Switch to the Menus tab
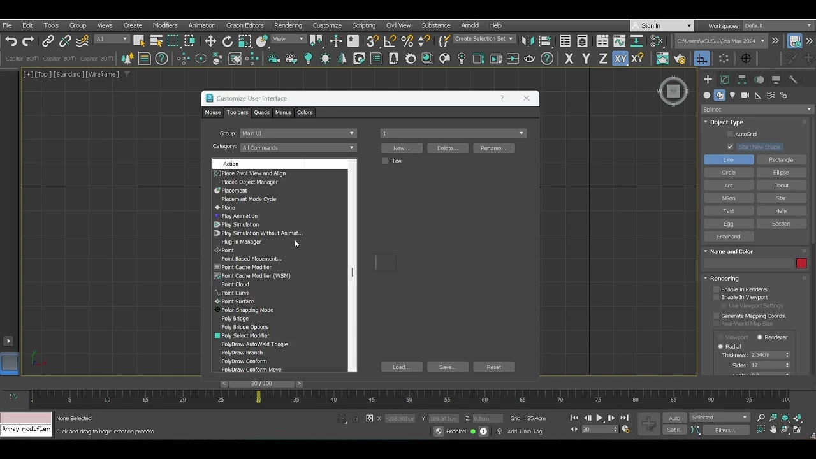Image resolution: width=816 pixels, height=459 pixels. click(283, 112)
